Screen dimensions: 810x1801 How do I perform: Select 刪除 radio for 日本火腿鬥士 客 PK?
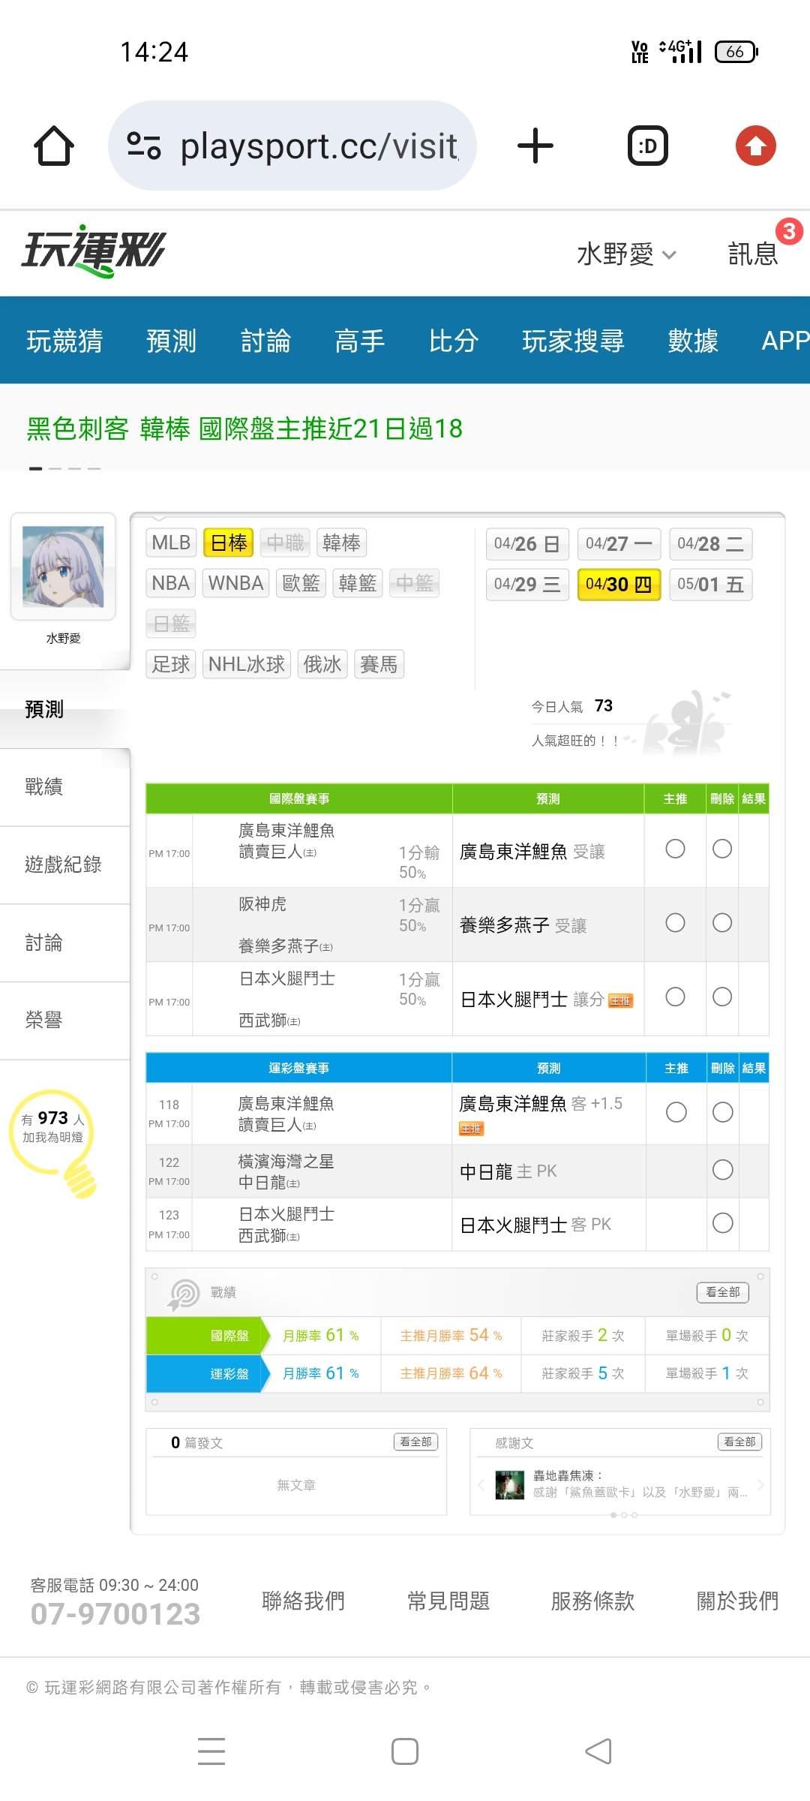click(x=723, y=1223)
